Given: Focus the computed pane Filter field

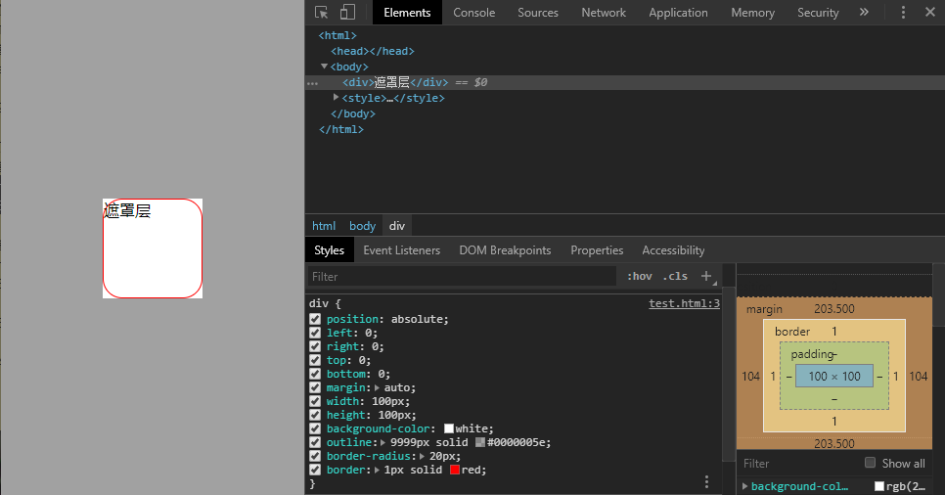Looking at the screenshot, I should coord(799,463).
